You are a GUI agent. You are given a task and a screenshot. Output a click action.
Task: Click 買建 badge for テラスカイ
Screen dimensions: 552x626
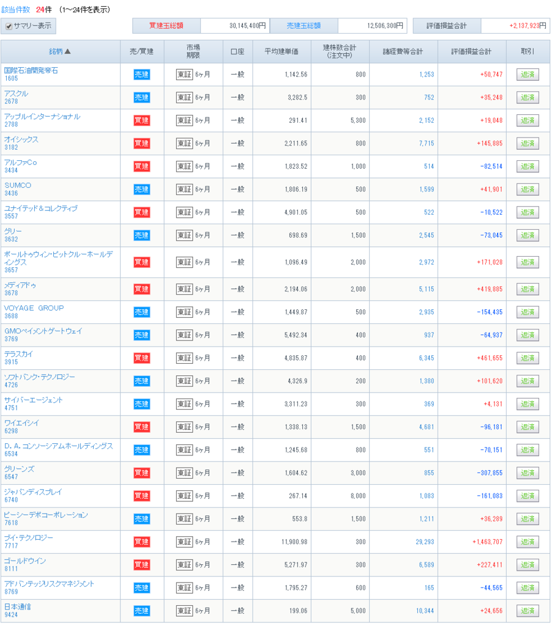tap(142, 358)
